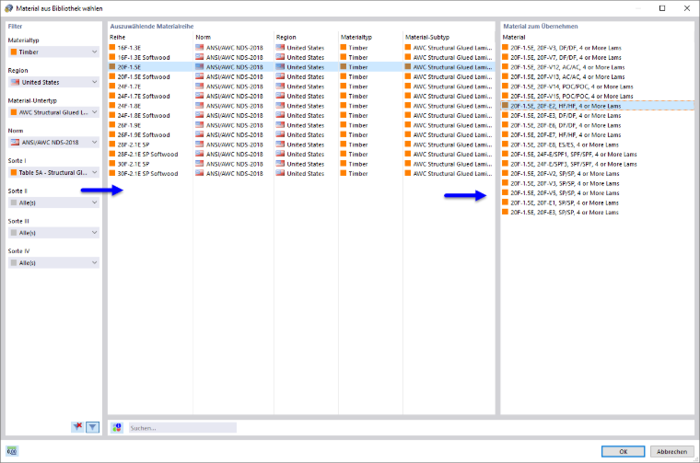The image size is (700, 463).
Task: Select the 28F-2.1E SP series row
Action: [x=302, y=145]
